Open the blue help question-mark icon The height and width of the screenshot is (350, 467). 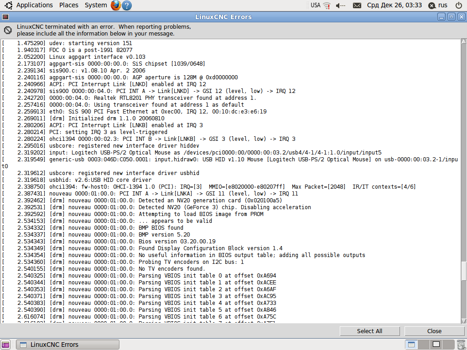coord(127,5)
